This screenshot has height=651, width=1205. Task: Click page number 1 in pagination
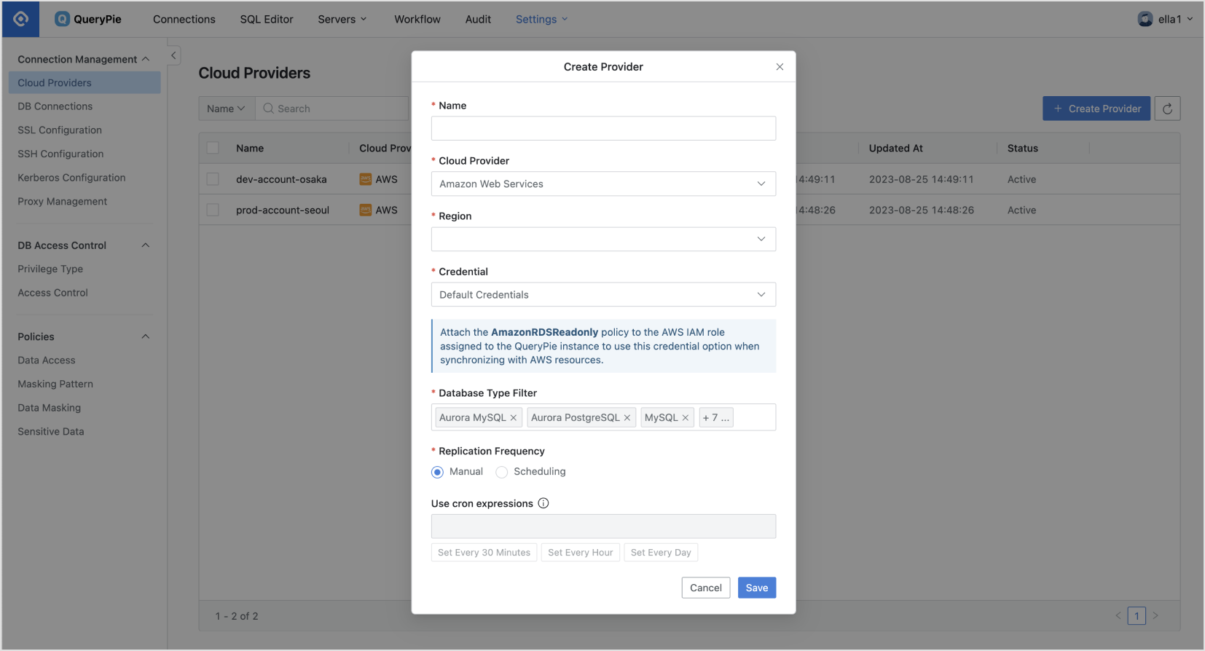[1137, 616]
